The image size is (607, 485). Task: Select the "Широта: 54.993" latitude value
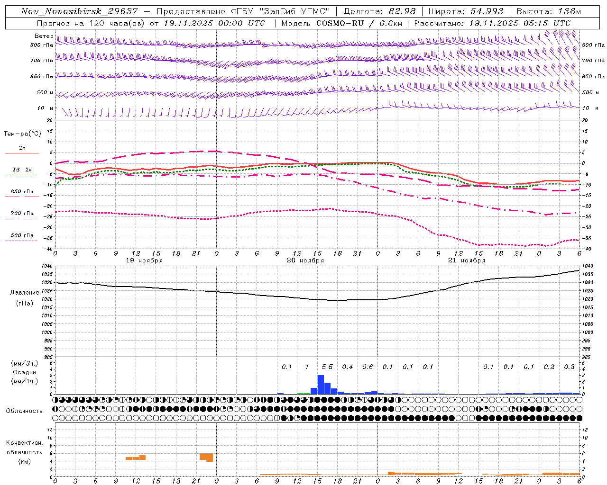tap(466, 11)
